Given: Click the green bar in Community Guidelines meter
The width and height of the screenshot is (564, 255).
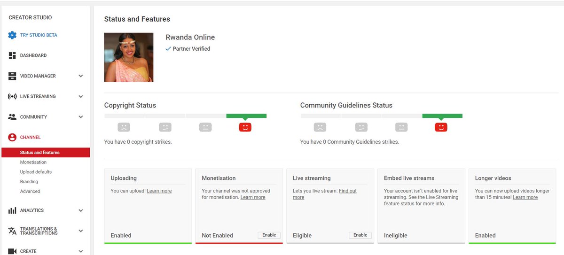Looking at the screenshot, I should (x=442, y=116).
